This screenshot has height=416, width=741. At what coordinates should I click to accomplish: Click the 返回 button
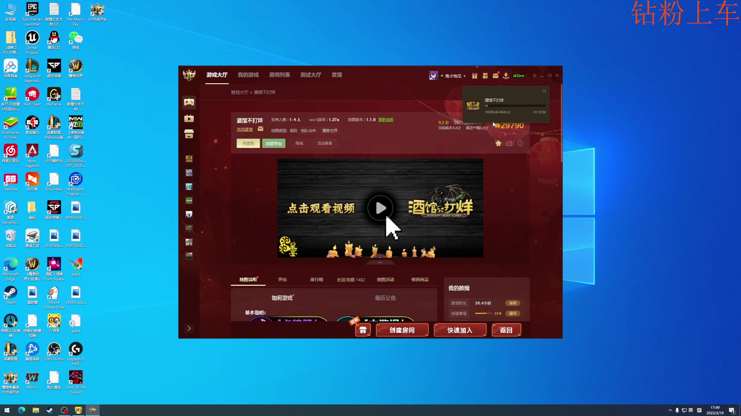[x=506, y=330]
